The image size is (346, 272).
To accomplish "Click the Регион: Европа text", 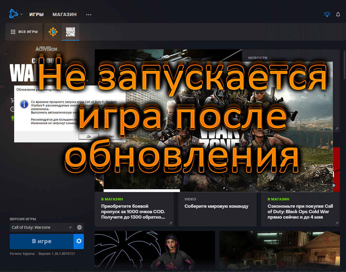I will (22, 254).
